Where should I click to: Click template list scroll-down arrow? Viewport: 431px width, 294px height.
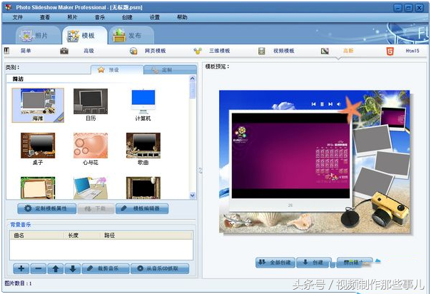[193, 196]
